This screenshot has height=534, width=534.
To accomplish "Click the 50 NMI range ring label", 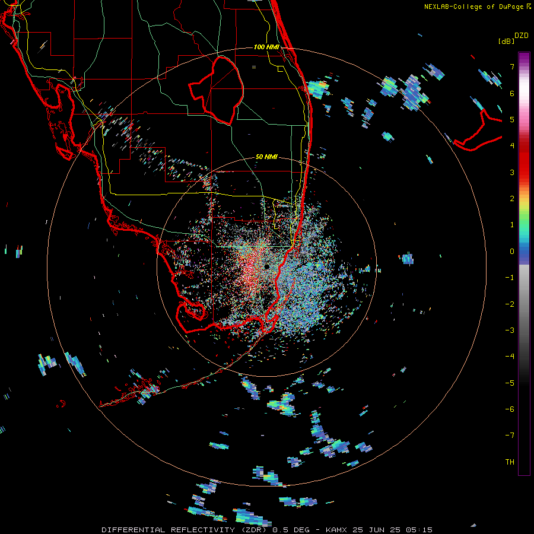I will (266, 157).
